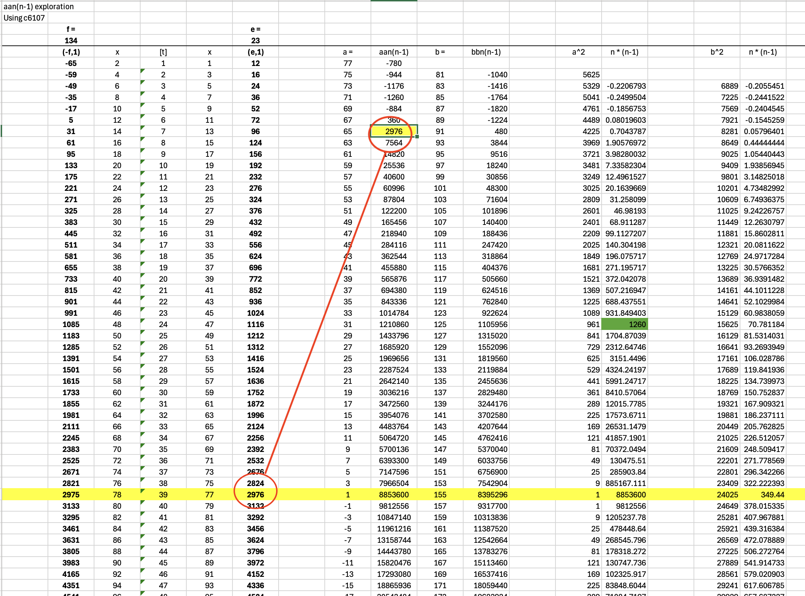
Task: Click the bbn cell showing -1040
Action: (x=486, y=75)
